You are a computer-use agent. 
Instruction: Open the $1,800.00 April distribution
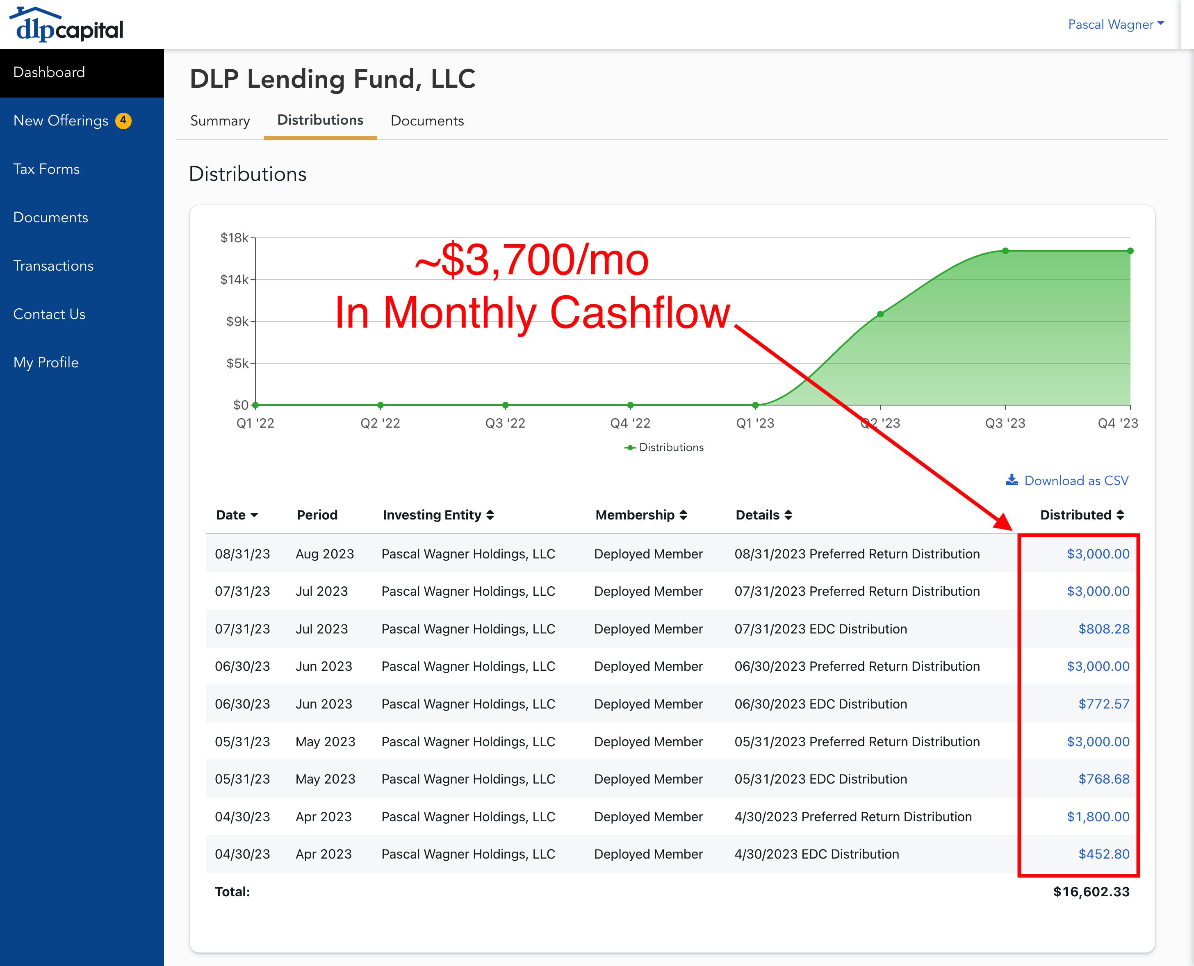coord(1098,817)
